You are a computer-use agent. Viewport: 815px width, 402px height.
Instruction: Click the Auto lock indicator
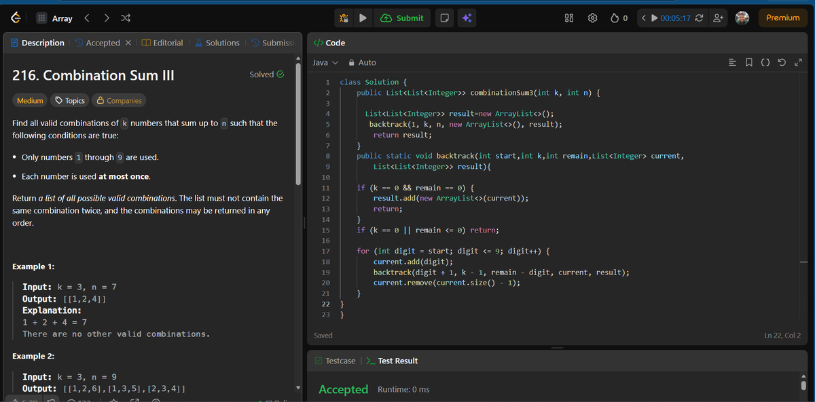(362, 62)
